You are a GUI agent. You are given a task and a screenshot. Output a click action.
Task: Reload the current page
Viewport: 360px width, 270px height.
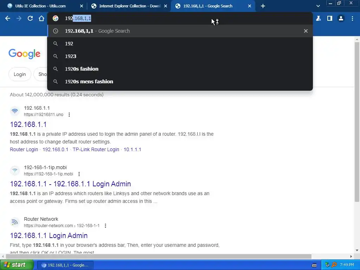(x=30, y=18)
